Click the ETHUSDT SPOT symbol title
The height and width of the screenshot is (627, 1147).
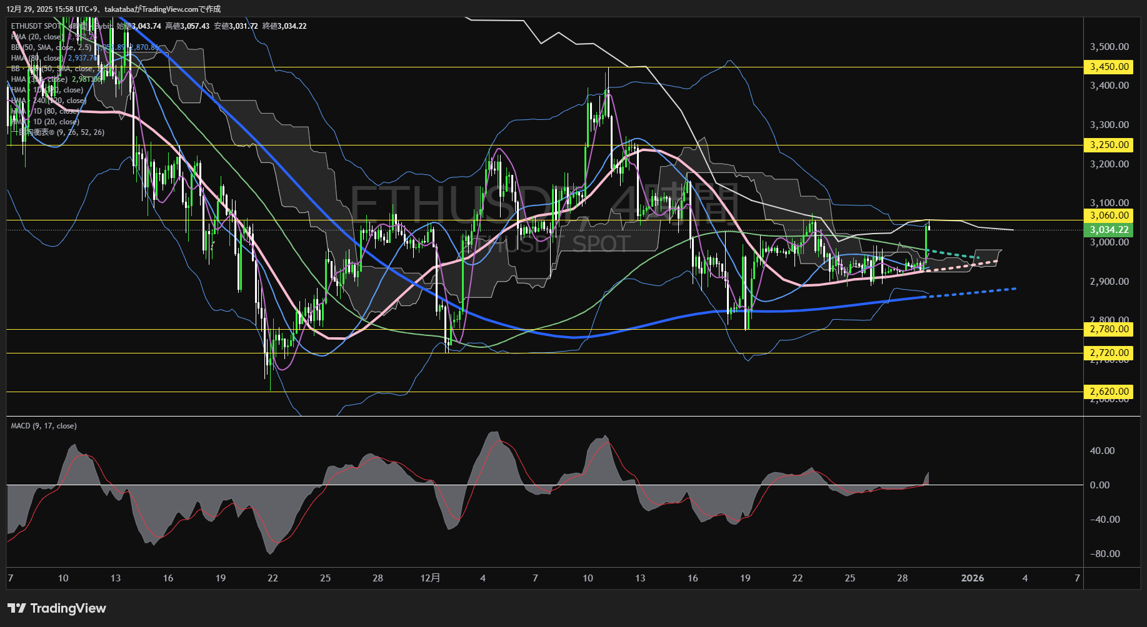[x=36, y=26]
